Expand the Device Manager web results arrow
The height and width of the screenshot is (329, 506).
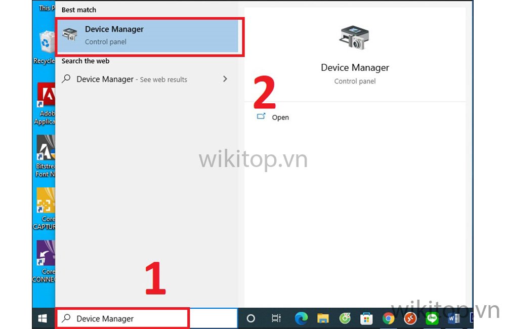[225, 79]
